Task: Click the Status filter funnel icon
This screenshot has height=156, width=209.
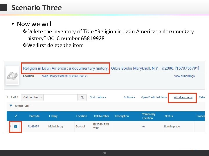Action: 11,106
